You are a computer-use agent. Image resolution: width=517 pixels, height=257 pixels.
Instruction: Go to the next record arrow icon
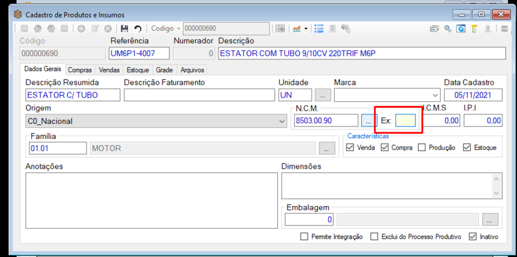pyautogui.click(x=51, y=28)
